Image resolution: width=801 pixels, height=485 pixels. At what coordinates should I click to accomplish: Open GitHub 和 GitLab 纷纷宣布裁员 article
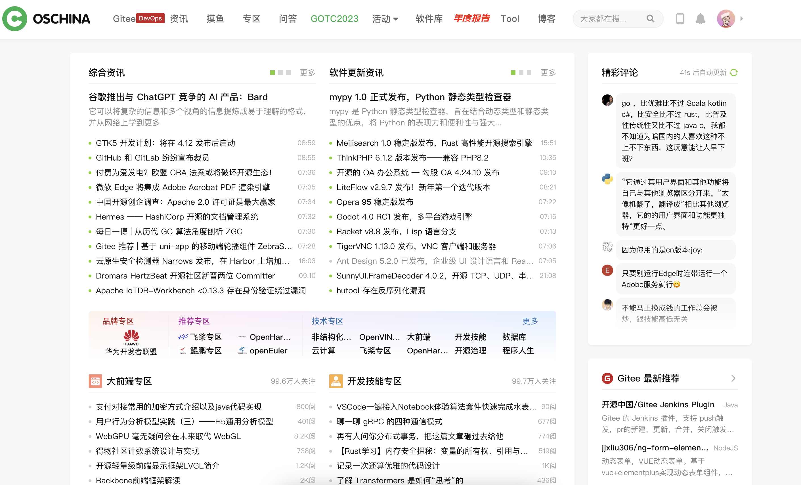pos(152,157)
